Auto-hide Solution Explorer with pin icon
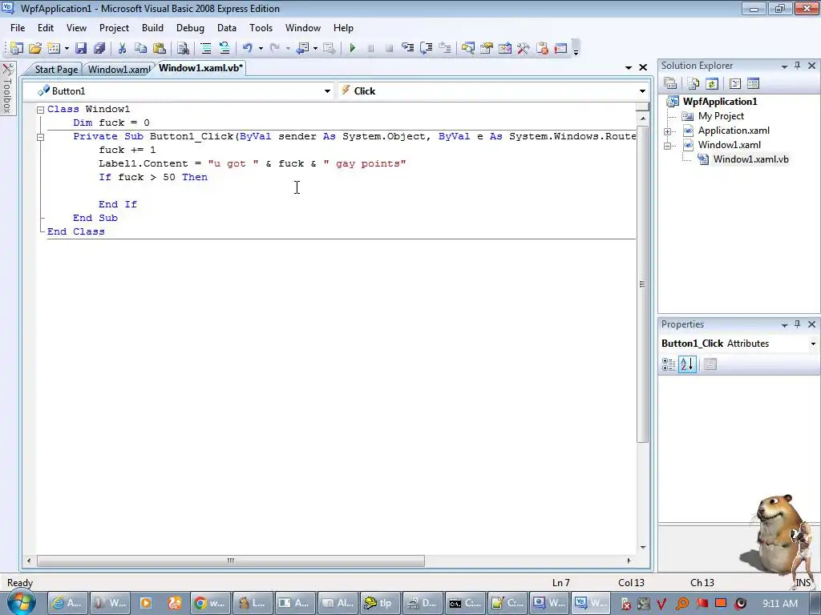The image size is (821, 615). click(x=798, y=66)
